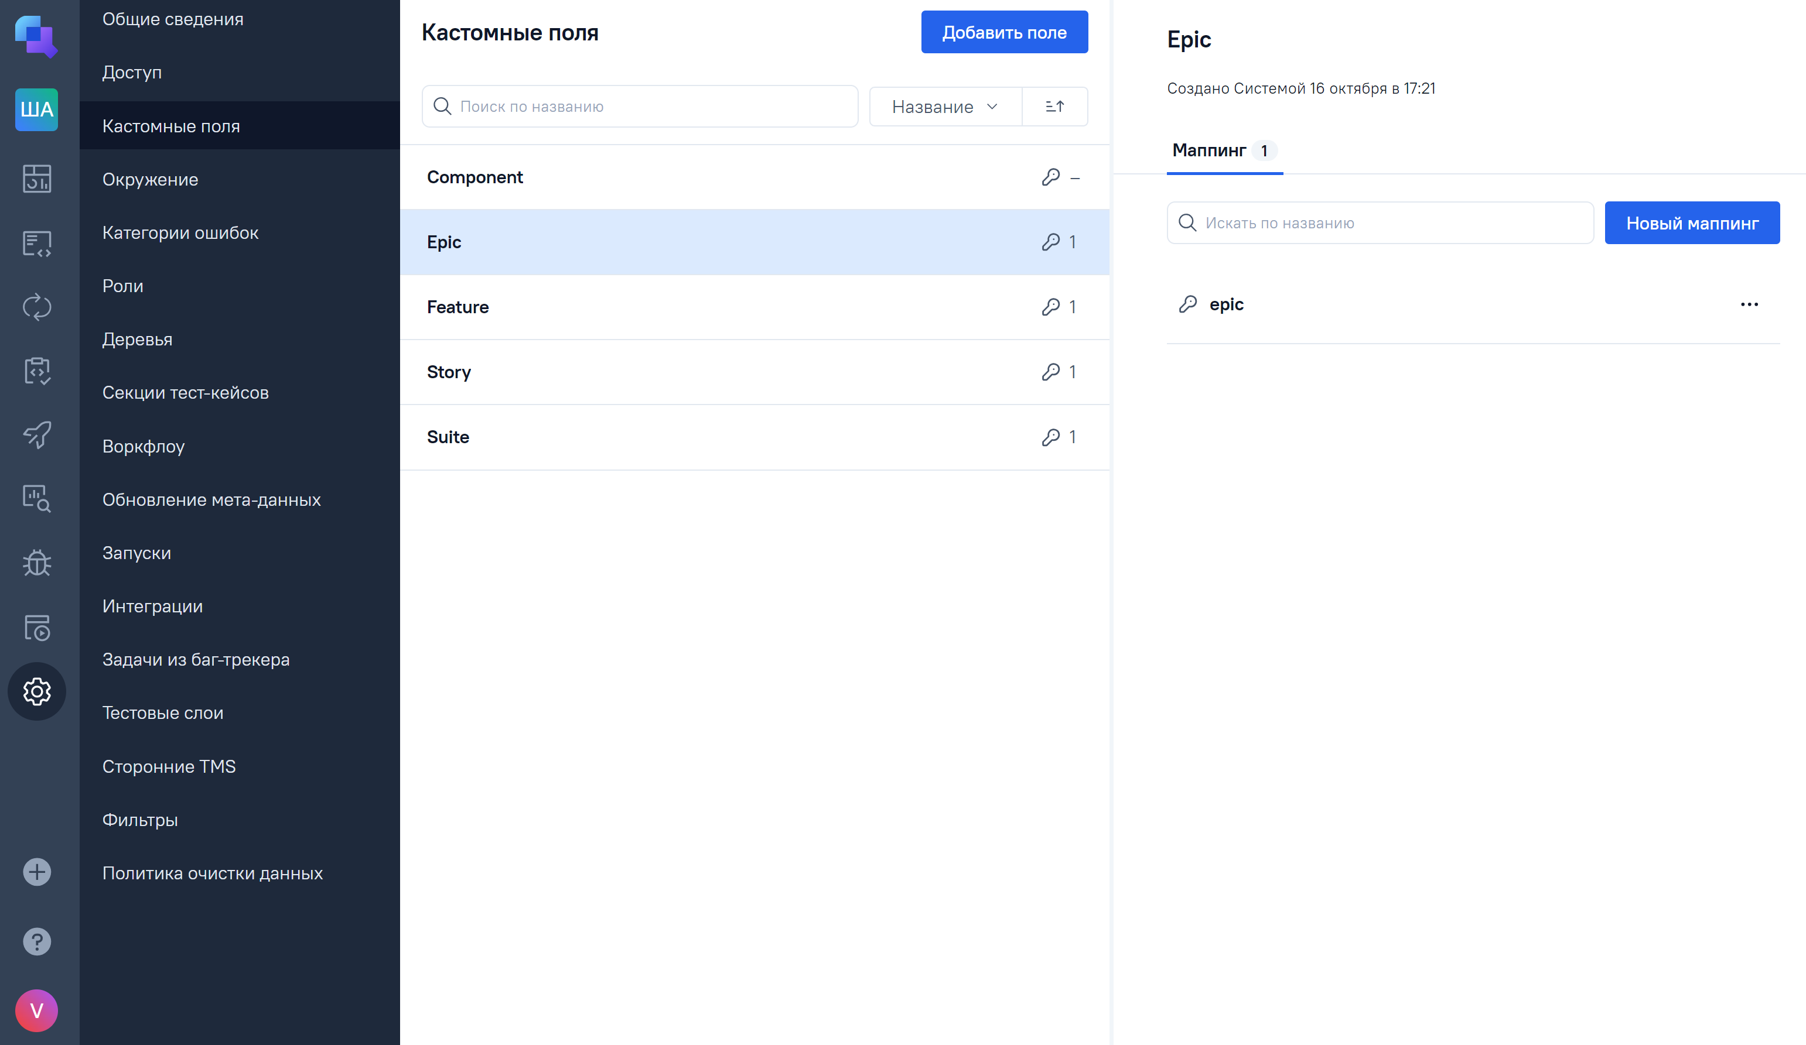This screenshot has height=1045, width=1806.
Task: Open the Воркфлоу settings menu item
Action: click(144, 446)
